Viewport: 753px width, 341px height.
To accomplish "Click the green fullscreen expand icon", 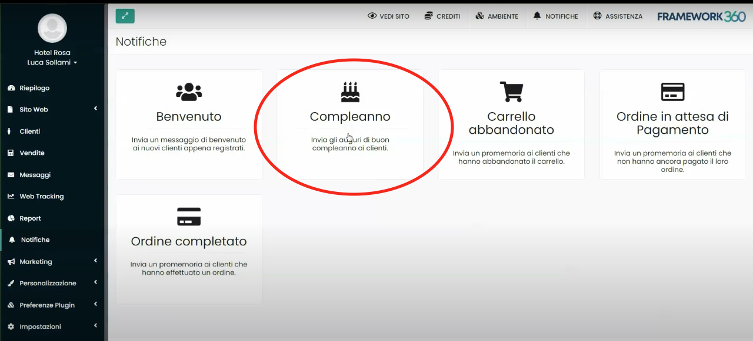I will pos(125,16).
